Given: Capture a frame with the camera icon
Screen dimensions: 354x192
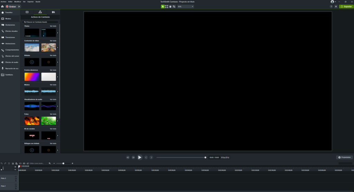Looking at the screenshot, I should pos(24,163).
